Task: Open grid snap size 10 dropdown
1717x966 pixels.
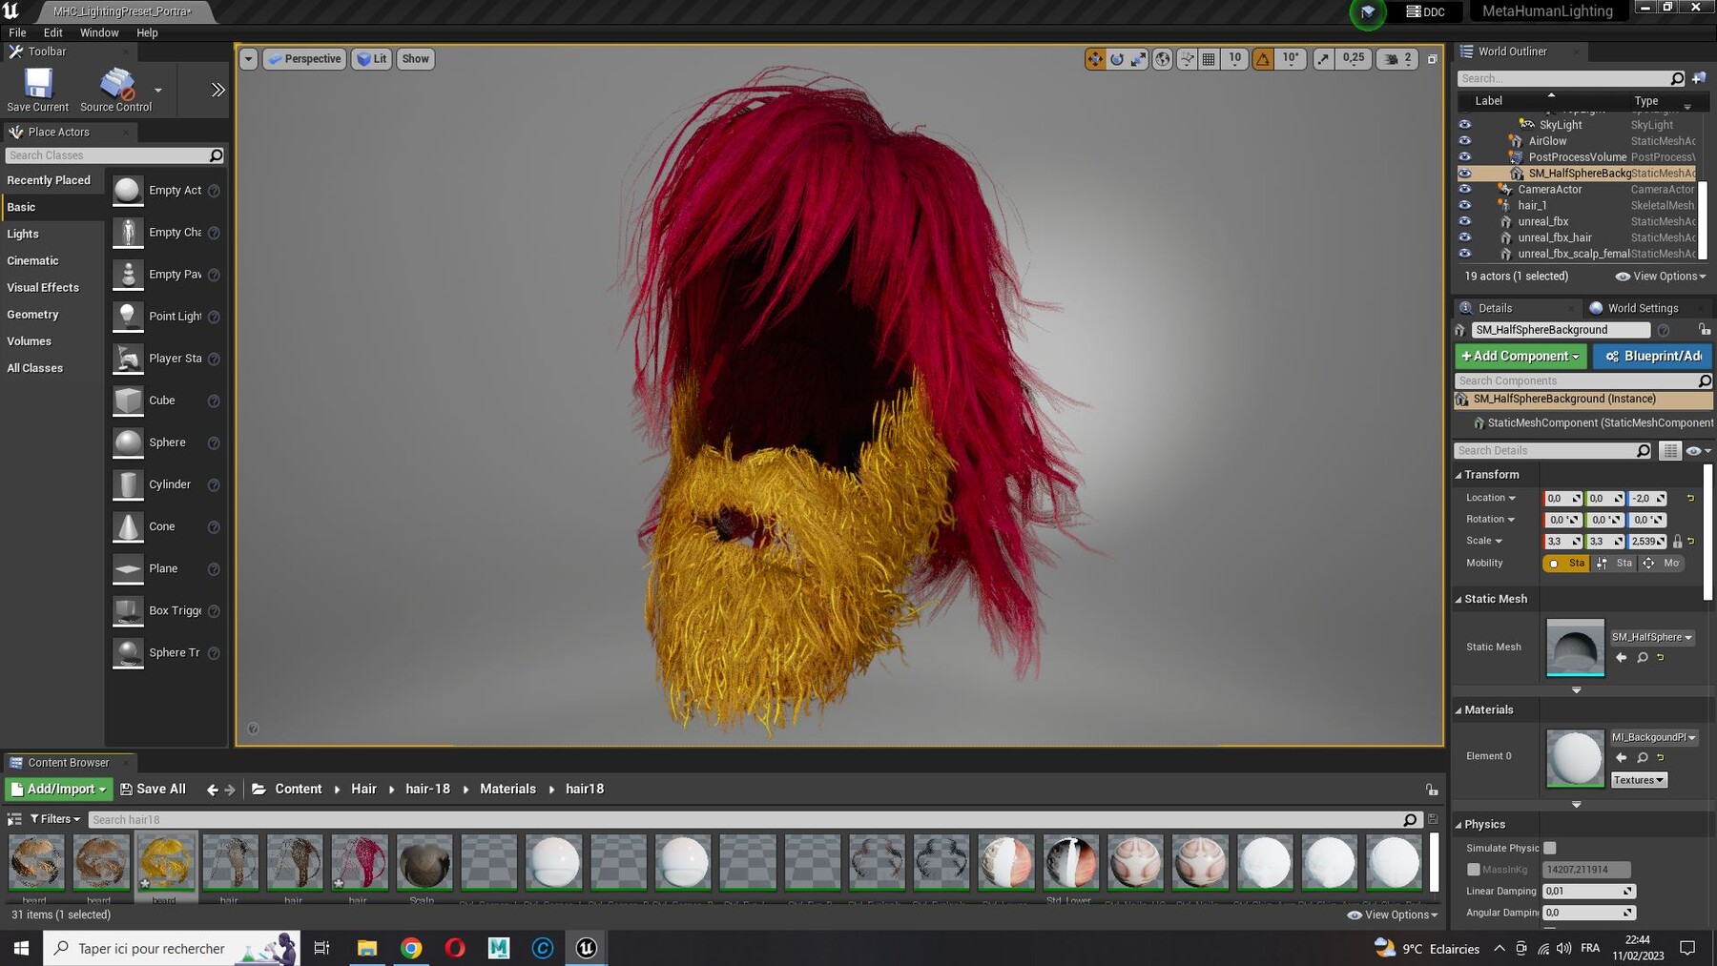Action: (x=1234, y=59)
